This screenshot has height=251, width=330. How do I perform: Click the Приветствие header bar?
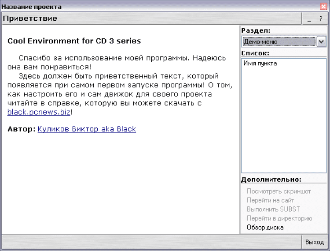point(150,19)
